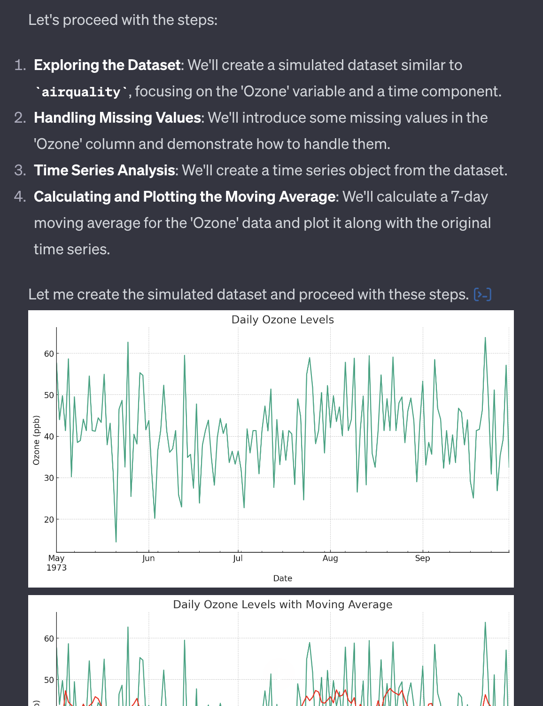The height and width of the screenshot is (706, 543).
Task: Open the view analysis code icon
Action: coord(483,295)
